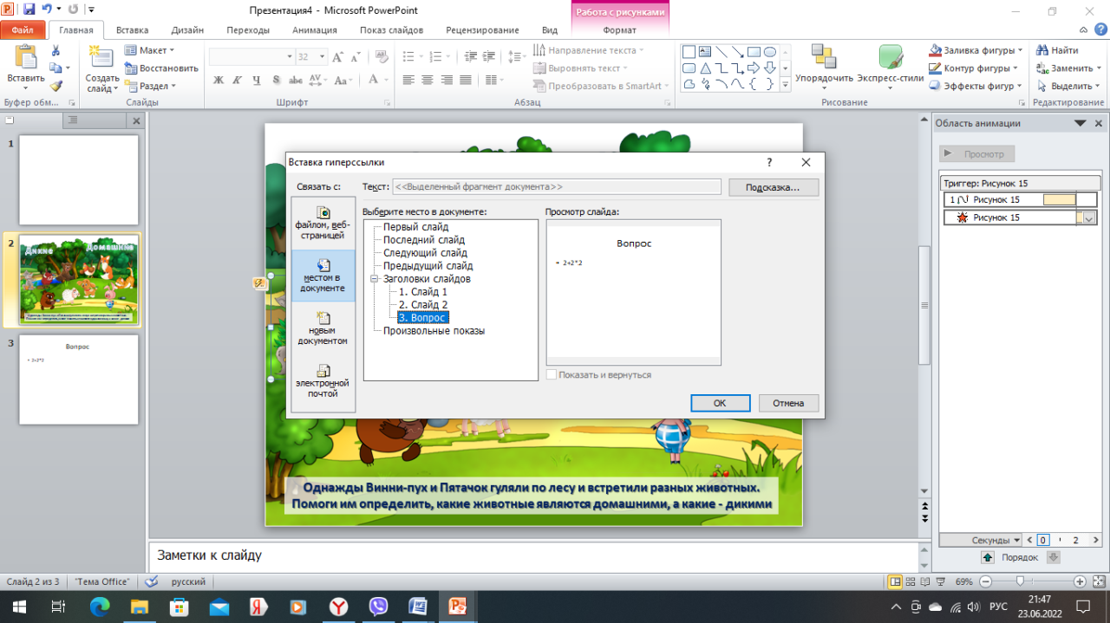The height and width of the screenshot is (623, 1110).
Task: Center the paragraph text
Action: pos(428,80)
